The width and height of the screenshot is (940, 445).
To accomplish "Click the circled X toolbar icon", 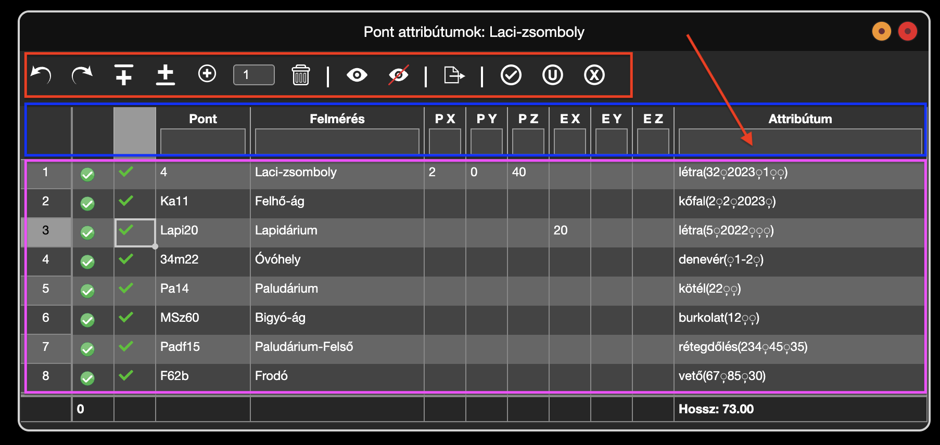I will pos(594,75).
